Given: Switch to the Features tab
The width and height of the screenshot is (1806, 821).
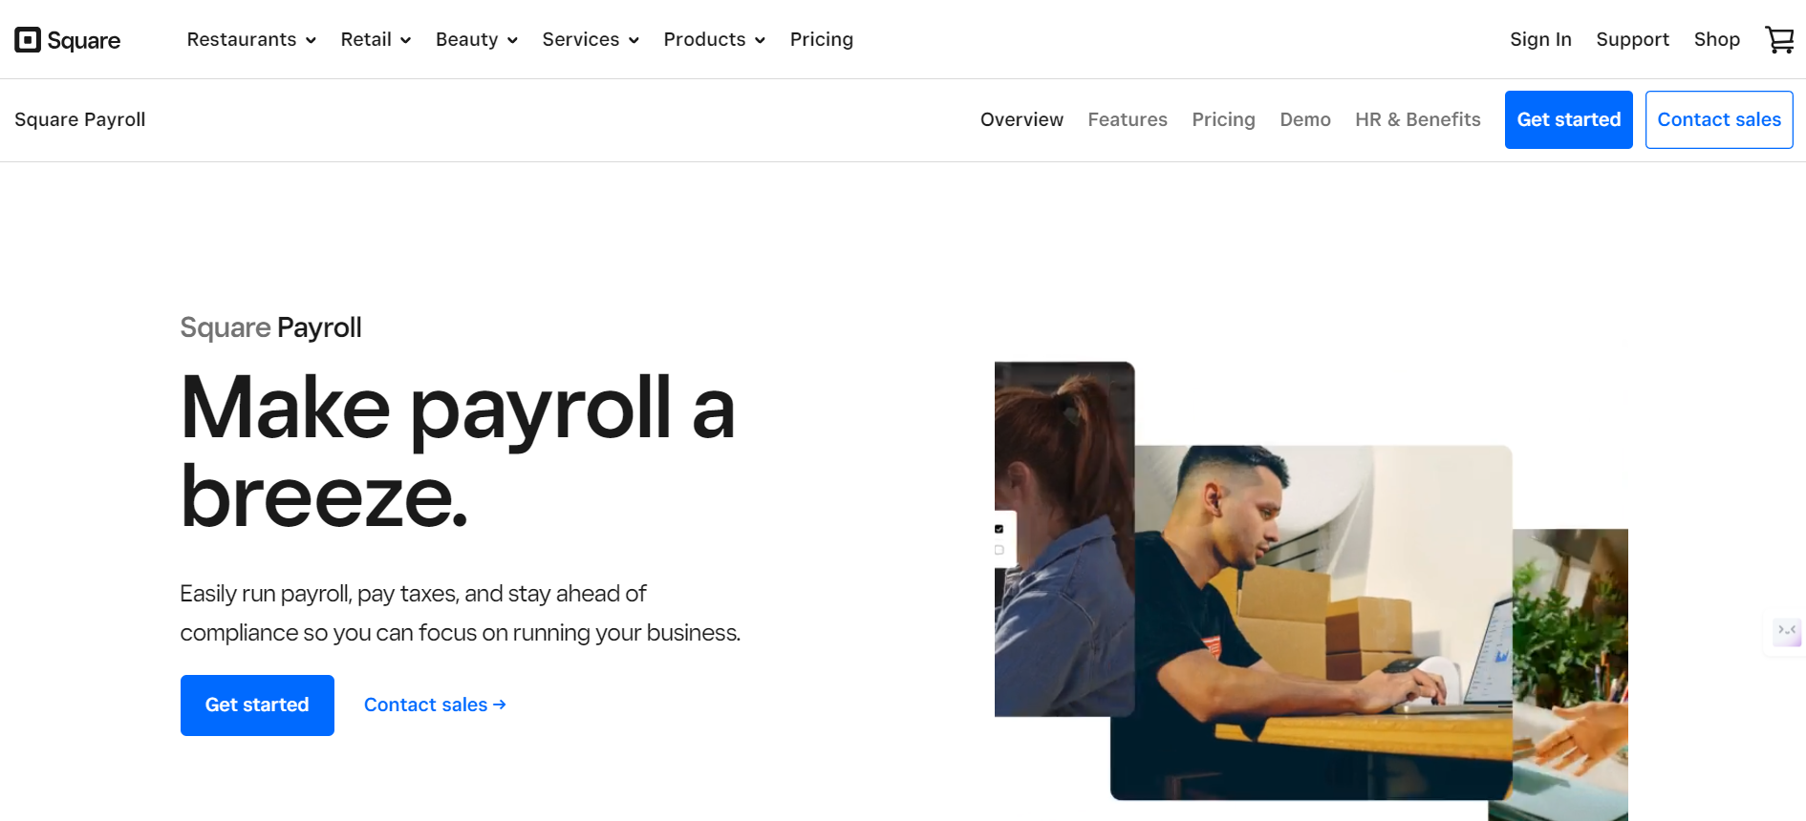Looking at the screenshot, I should (x=1128, y=119).
